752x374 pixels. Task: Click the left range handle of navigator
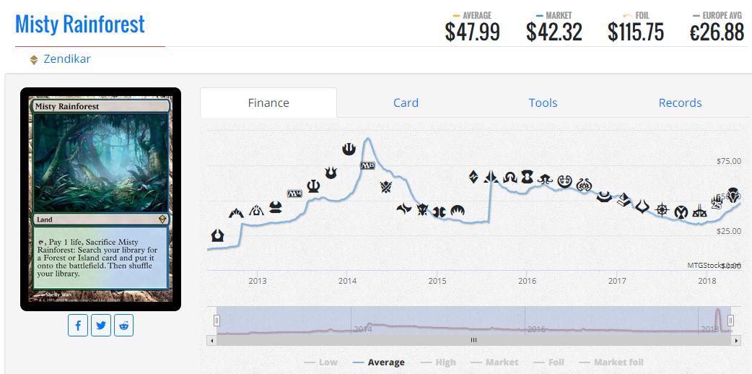217,321
